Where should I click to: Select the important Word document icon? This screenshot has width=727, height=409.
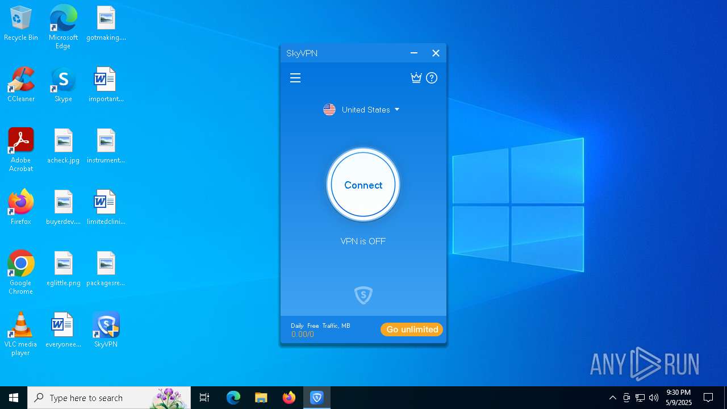pyautogui.click(x=106, y=85)
